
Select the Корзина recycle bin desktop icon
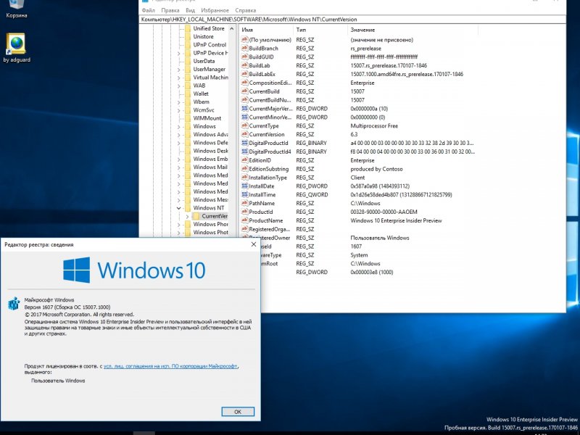pyautogui.click(x=16, y=9)
